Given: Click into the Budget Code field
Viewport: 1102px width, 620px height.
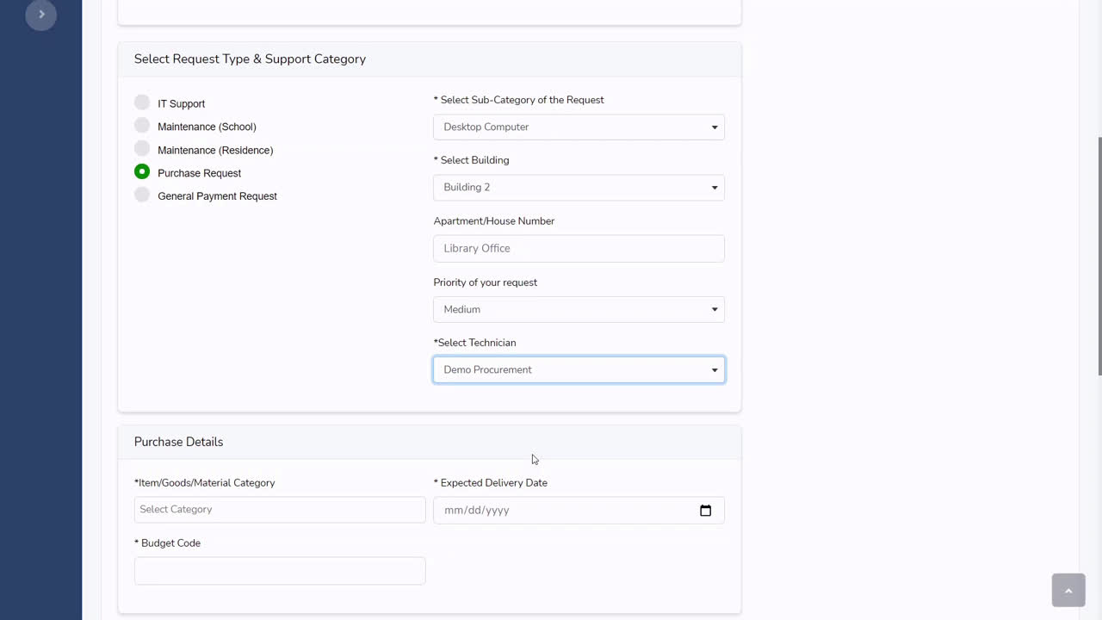Looking at the screenshot, I should click(279, 570).
